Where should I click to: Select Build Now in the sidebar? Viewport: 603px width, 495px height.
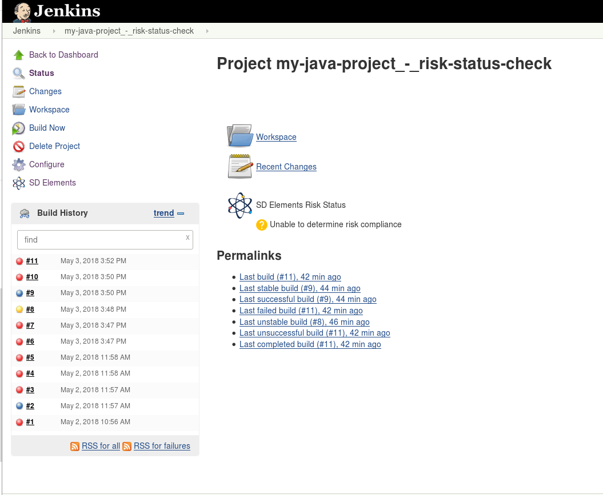[47, 128]
